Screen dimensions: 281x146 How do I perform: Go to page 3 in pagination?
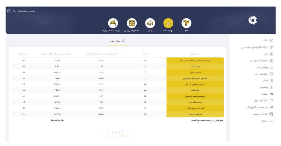click(x=116, y=133)
